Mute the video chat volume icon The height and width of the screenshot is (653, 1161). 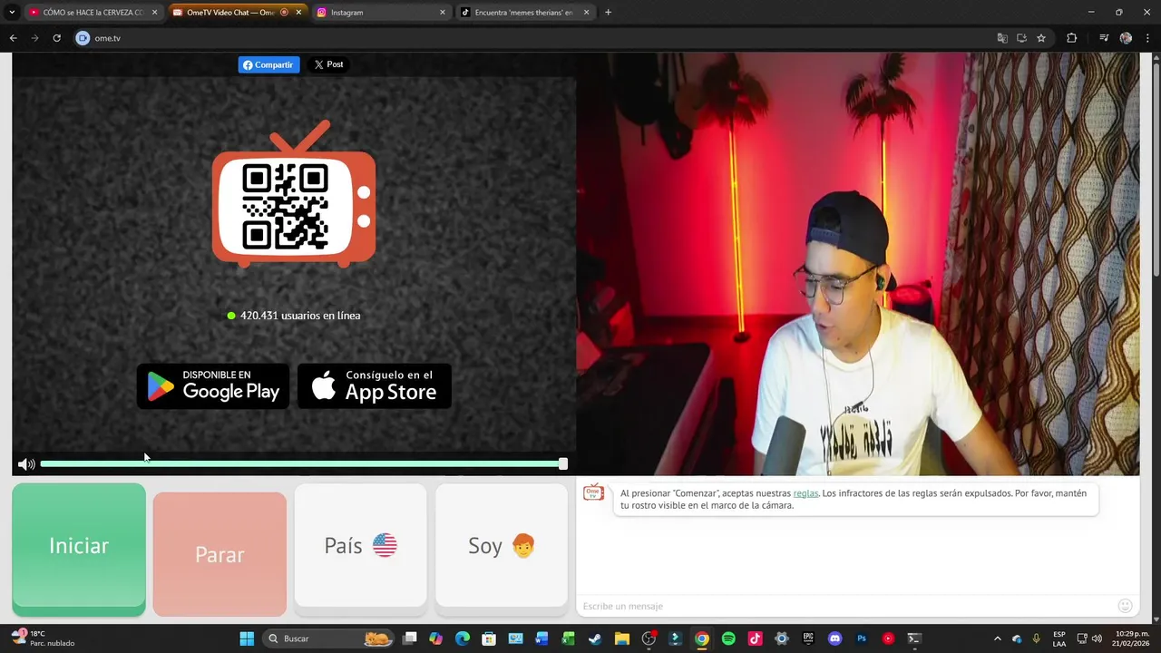tap(26, 464)
